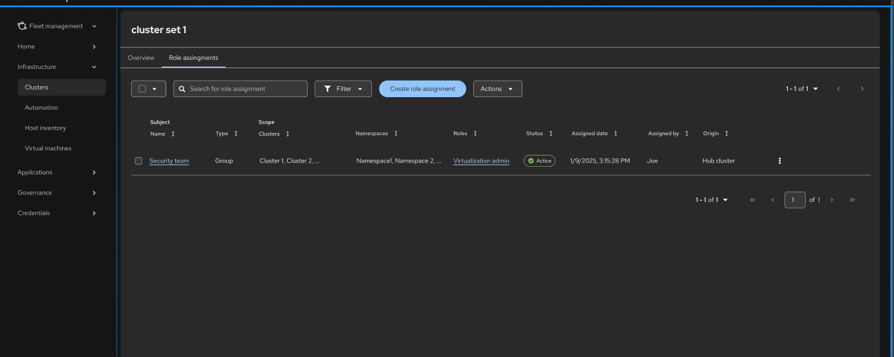This screenshot has width=894, height=357.
Task: Click the bottom page number input
Action: 795,200
